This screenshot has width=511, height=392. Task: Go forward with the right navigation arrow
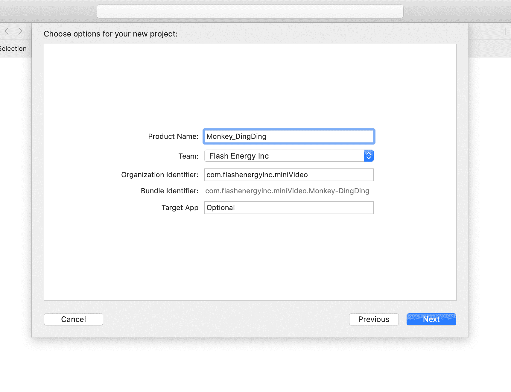coord(20,31)
